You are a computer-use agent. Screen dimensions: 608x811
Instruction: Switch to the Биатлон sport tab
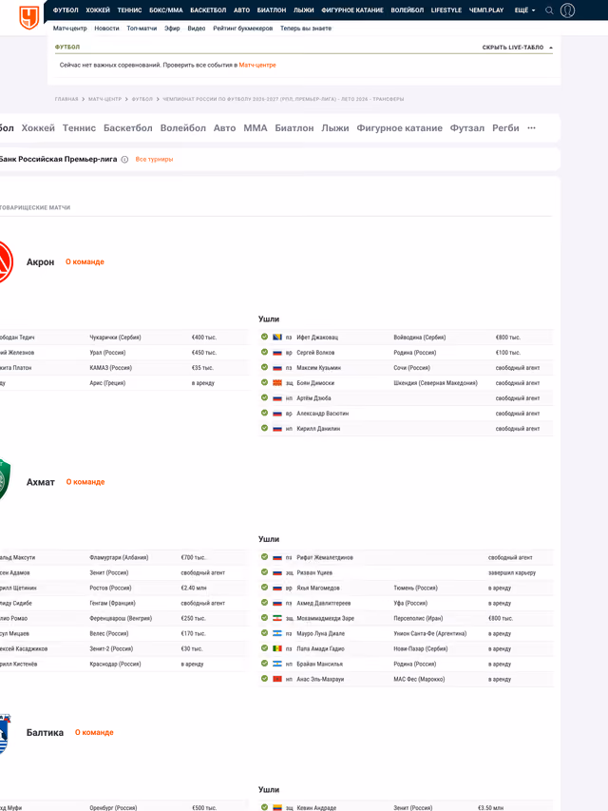[294, 127]
